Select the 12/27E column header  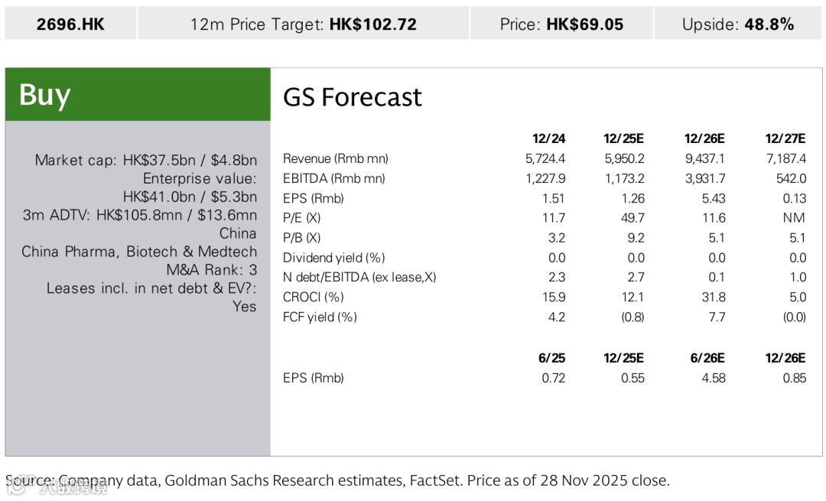[x=785, y=138]
